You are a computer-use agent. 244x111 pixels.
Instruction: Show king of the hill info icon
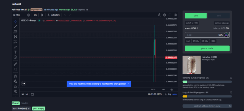231,93
